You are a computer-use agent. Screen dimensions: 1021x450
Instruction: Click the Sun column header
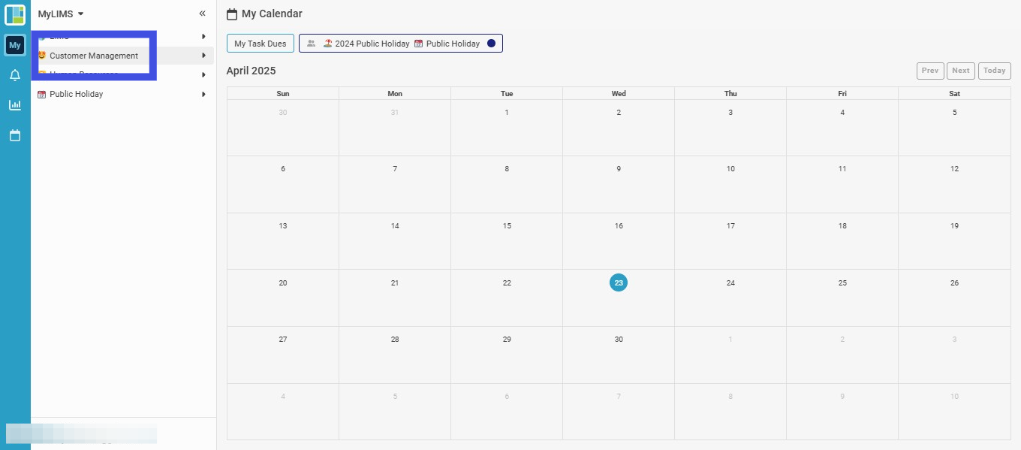(x=283, y=94)
